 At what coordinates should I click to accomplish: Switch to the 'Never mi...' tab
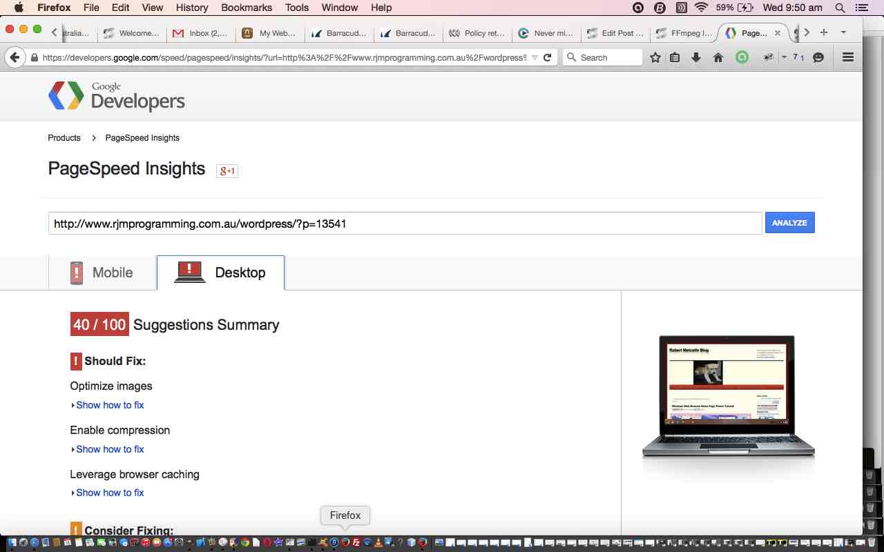[x=547, y=32]
